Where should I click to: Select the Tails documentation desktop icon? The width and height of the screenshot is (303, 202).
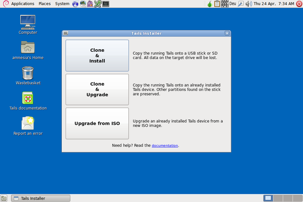[28, 98]
